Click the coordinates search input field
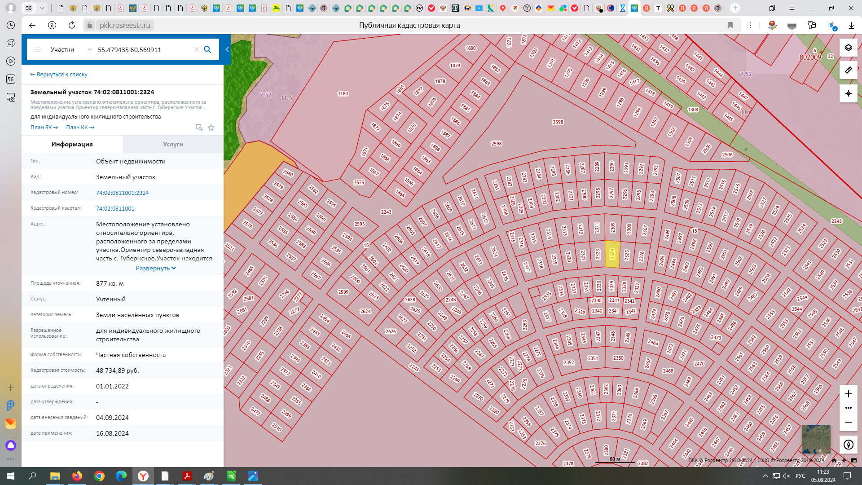This screenshot has height=485, width=862. coord(144,49)
